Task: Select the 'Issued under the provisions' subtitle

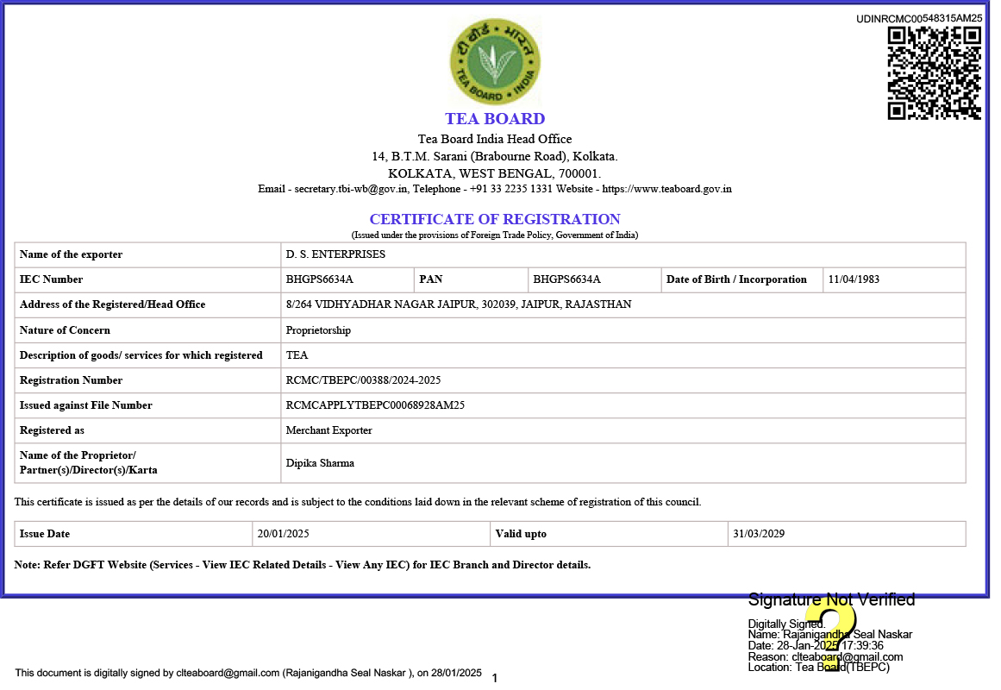Action: (x=495, y=235)
